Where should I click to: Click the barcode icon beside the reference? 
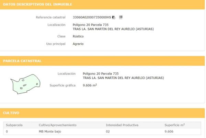click(121, 17)
